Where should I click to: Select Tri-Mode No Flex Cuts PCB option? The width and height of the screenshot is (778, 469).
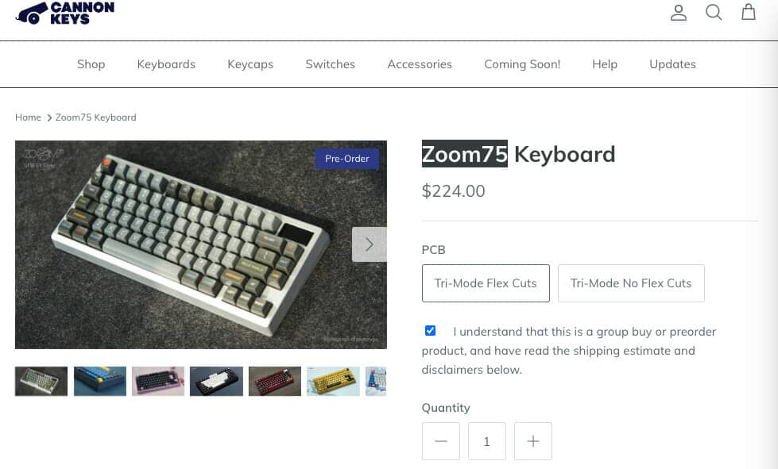click(x=631, y=283)
